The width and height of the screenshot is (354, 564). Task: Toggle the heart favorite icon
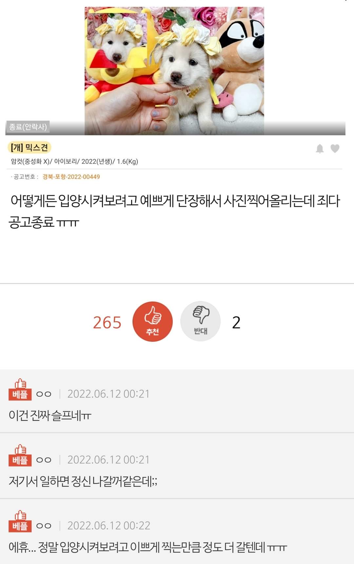click(335, 149)
